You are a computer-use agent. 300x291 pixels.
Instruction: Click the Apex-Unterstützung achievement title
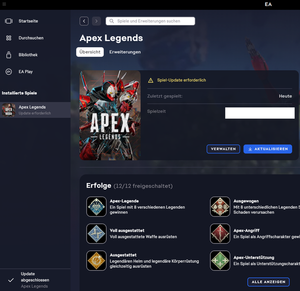coord(253,257)
